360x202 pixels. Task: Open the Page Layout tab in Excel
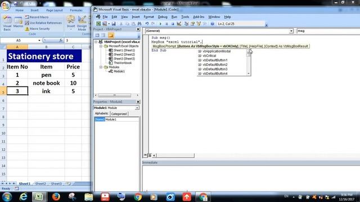pyautogui.click(x=55, y=10)
